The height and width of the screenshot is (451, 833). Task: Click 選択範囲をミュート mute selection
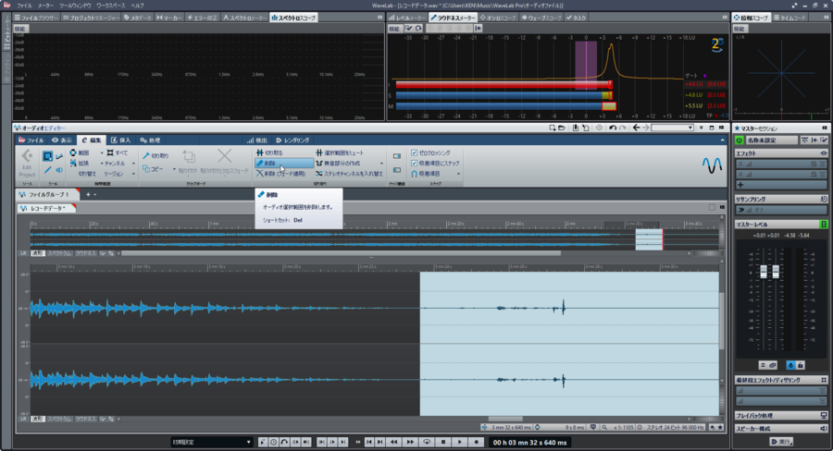point(340,152)
